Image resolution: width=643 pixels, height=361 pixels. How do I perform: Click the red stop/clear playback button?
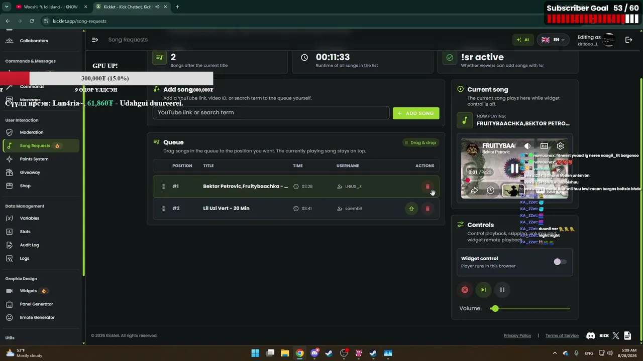pyautogui.click(x=465, y=290)
